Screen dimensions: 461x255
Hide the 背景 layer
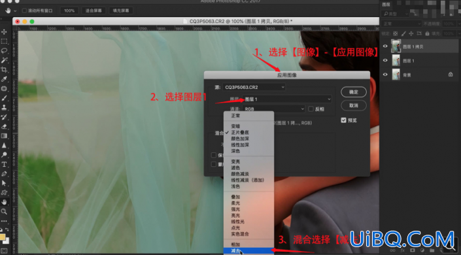(385, 75)
